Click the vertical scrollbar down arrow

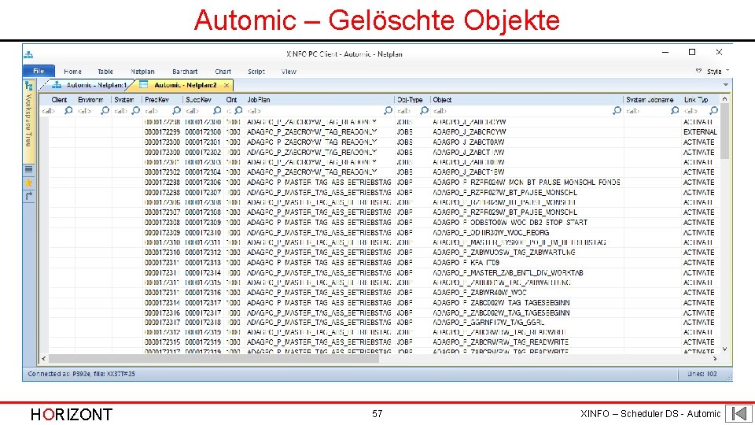click(x=724, y=349)
